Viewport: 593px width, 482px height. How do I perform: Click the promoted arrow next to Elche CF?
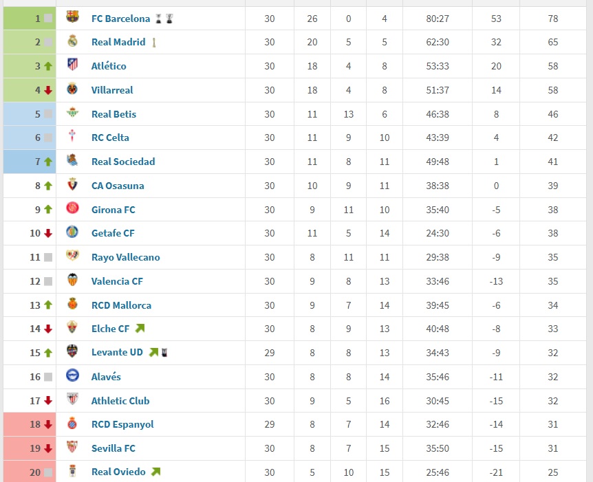pos(140,329)
